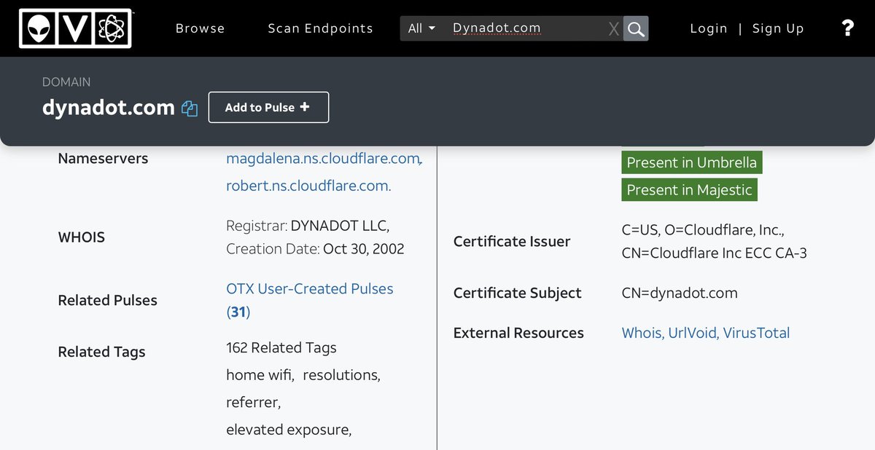
Task: Click the Sign Up link
Action: coord(778,28)
